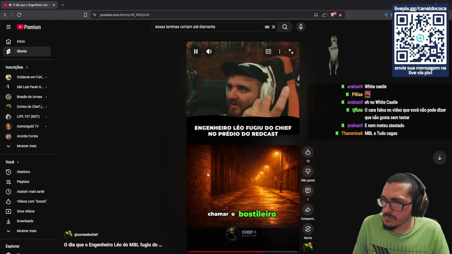The height and width of the screenshot is (254, 452).
Task: Share the Short (Compartilhar)
Action: point(308,210)
